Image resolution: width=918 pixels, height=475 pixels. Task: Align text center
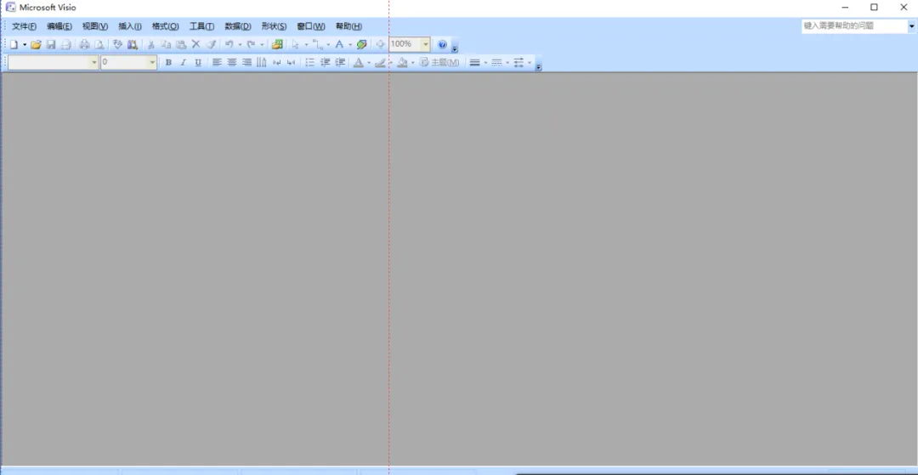click(232, 63)
